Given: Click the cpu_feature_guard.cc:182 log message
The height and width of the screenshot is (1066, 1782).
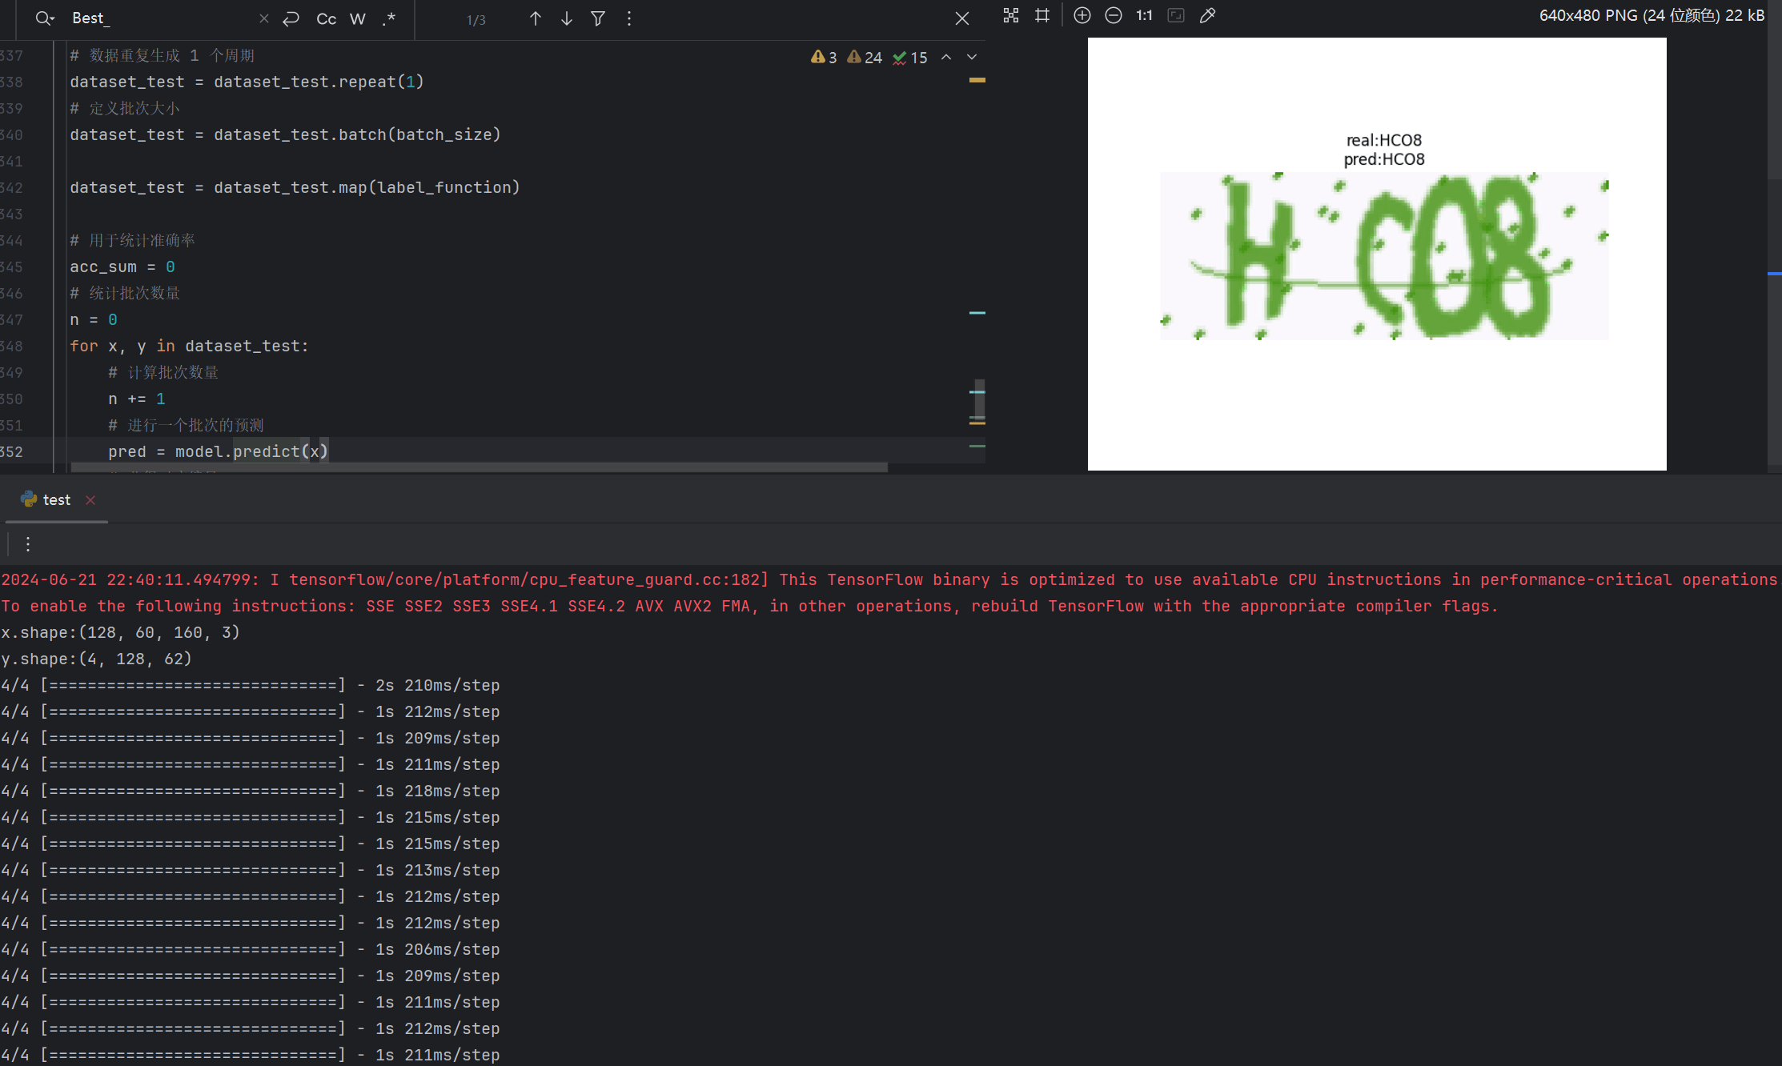Looking at the screenshot, I should (889, 579).
